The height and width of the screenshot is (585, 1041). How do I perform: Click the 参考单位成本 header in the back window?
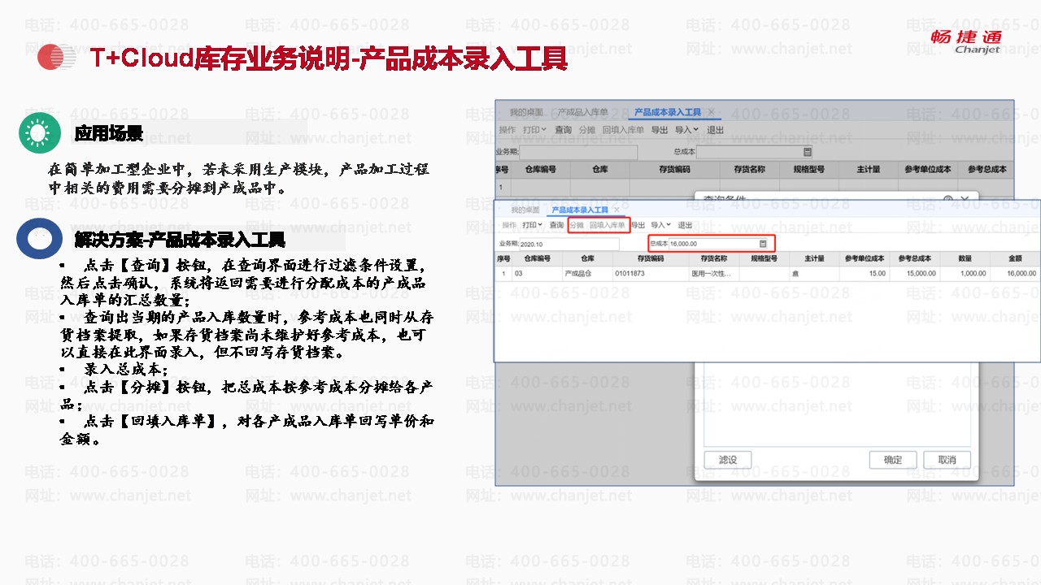(x=928, y=170)
